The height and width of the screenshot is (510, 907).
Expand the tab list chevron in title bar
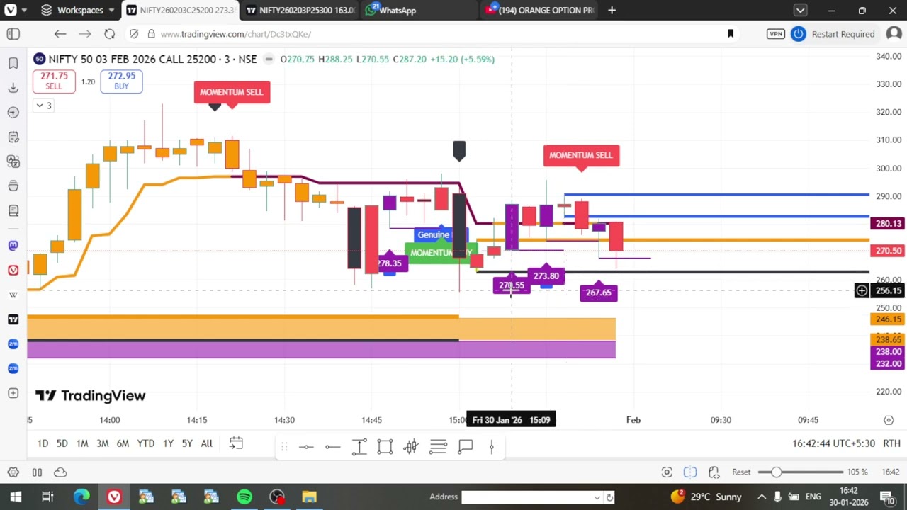tap(800, 10)
